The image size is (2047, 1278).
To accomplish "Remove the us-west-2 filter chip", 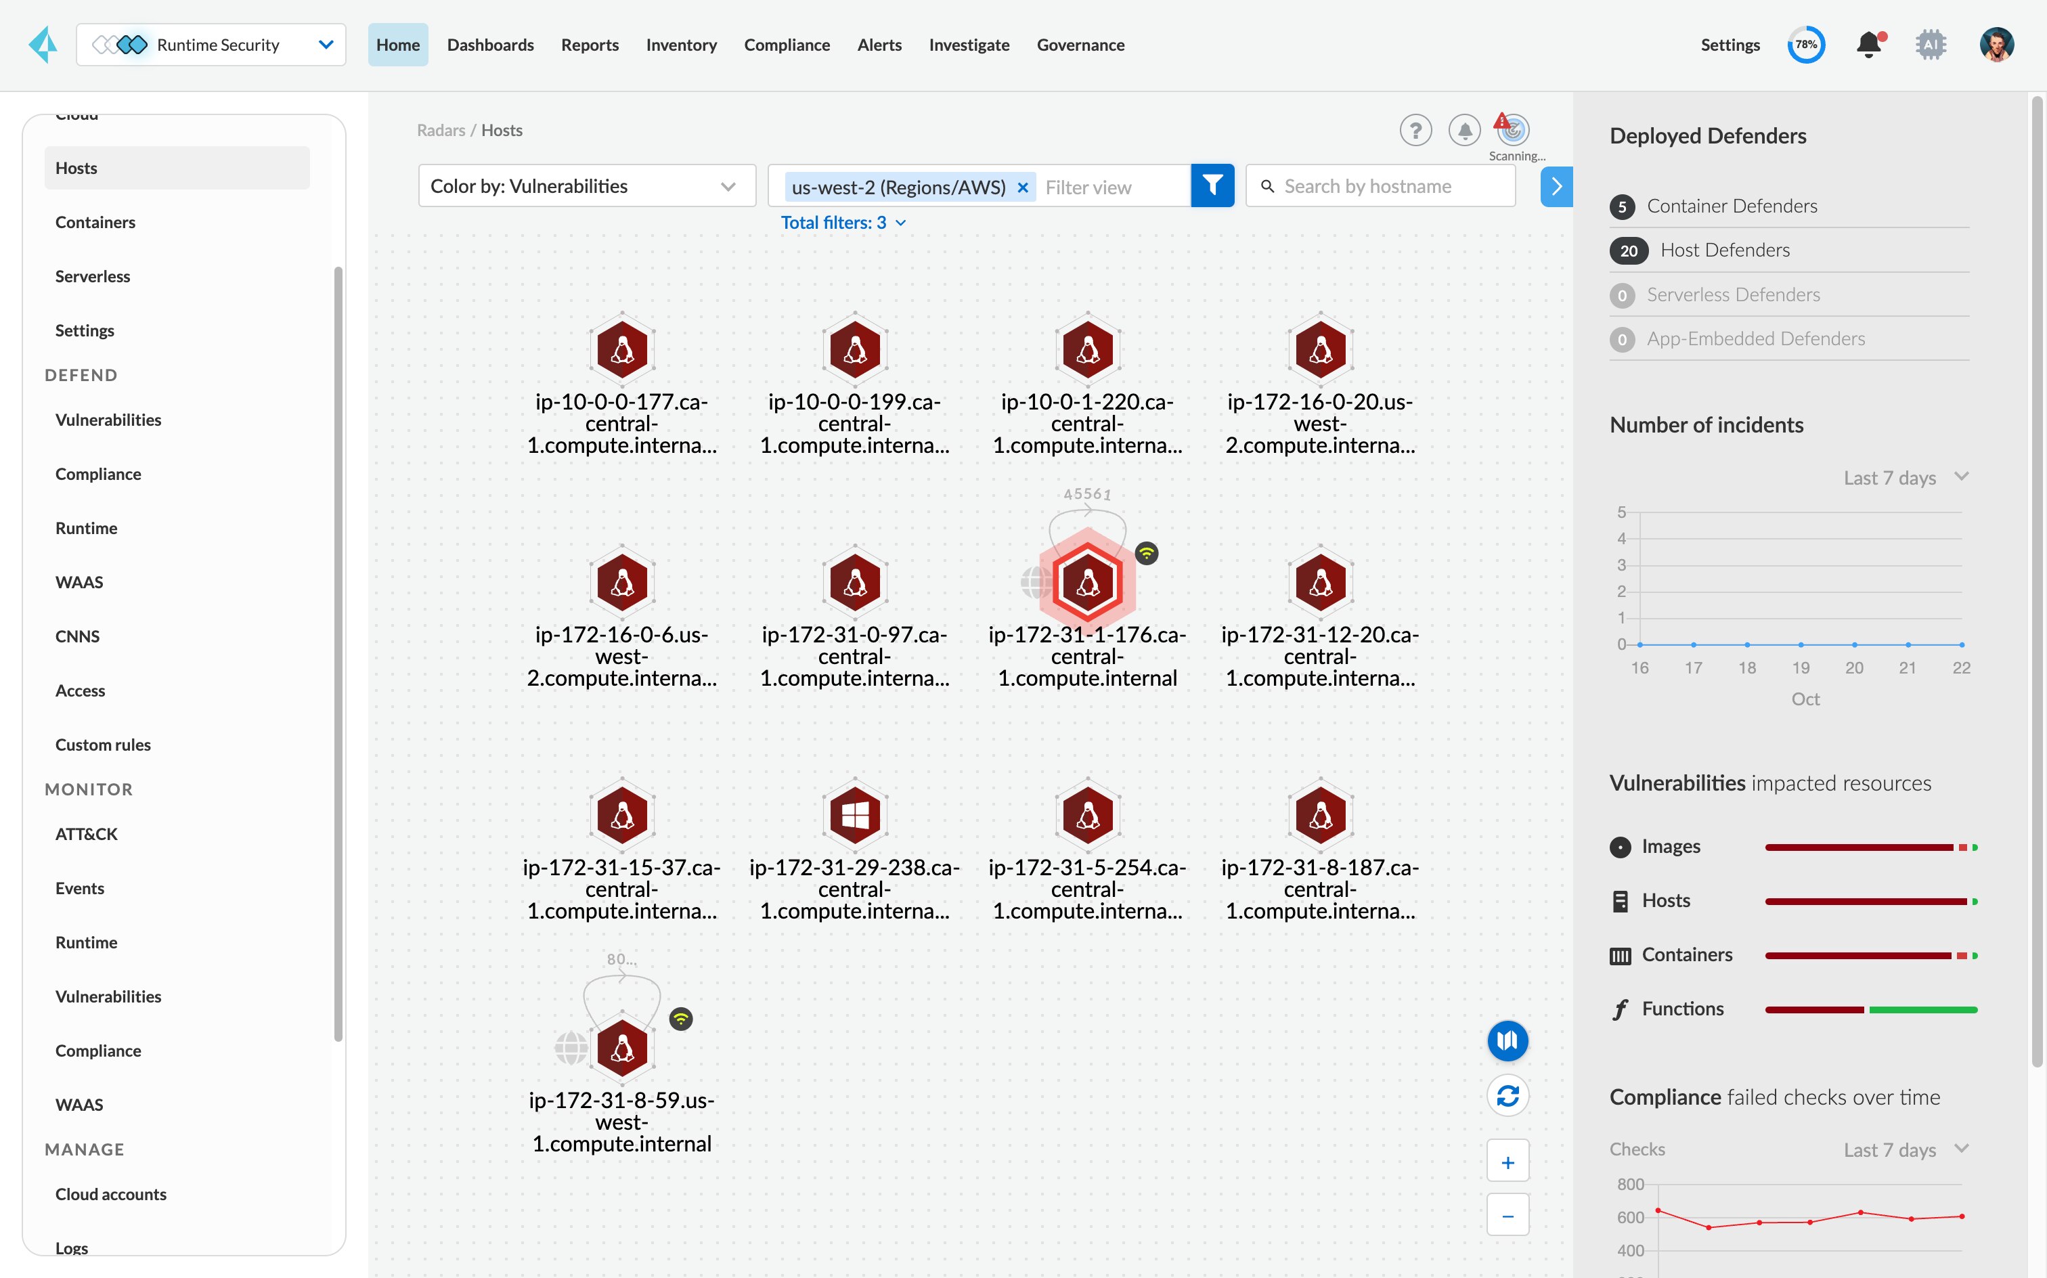I will point(1023,187).
